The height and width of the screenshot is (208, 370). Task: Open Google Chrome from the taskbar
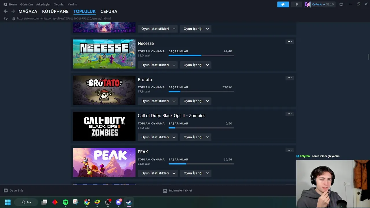point(87,202)
